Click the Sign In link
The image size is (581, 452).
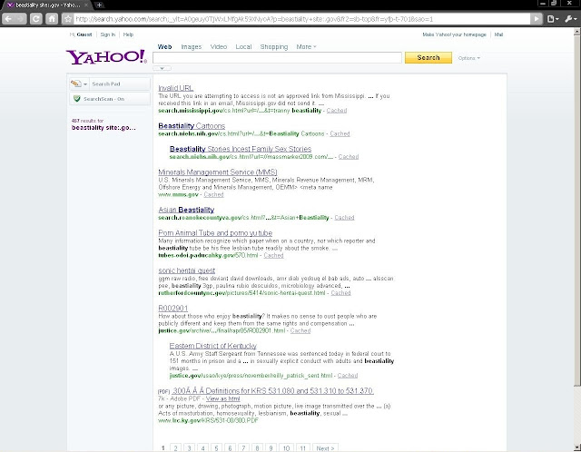click(108, 34)
